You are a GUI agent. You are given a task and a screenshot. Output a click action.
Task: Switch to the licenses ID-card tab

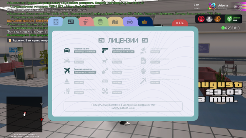pyautogui.click(x=71, y=22)
